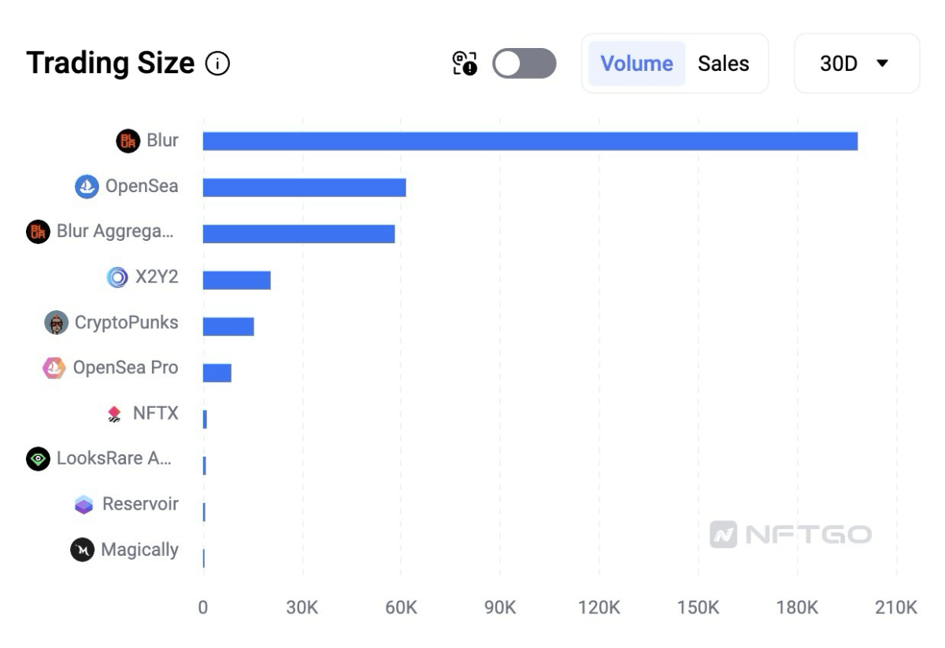Image resolution: width=945 pixels, height=648 pixels.
Task: Click the "60K" axis label
Action: [401, 609]
